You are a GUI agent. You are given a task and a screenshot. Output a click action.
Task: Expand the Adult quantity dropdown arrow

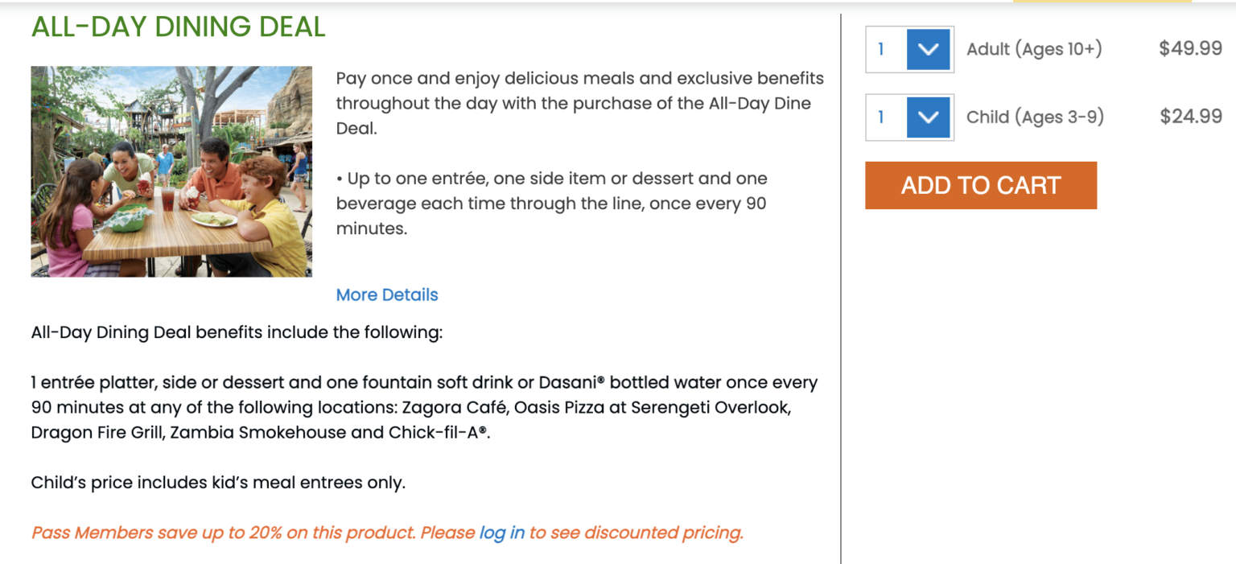[929, 50]
